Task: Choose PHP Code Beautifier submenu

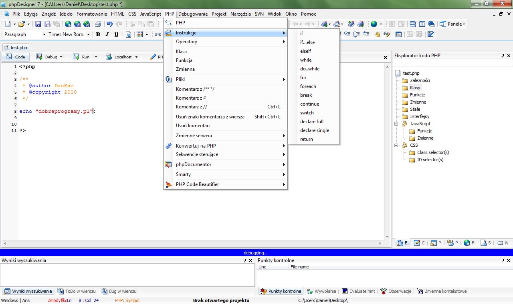Action: tap(225, 184)
